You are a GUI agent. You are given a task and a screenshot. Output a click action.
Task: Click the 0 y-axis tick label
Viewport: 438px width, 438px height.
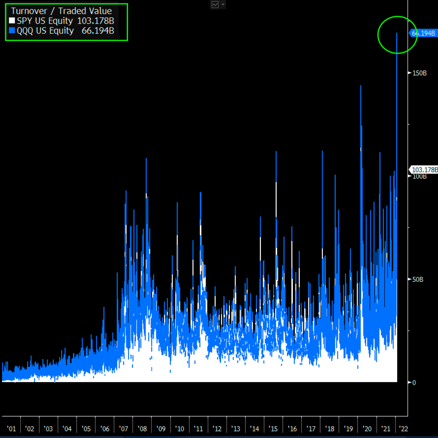414,383
